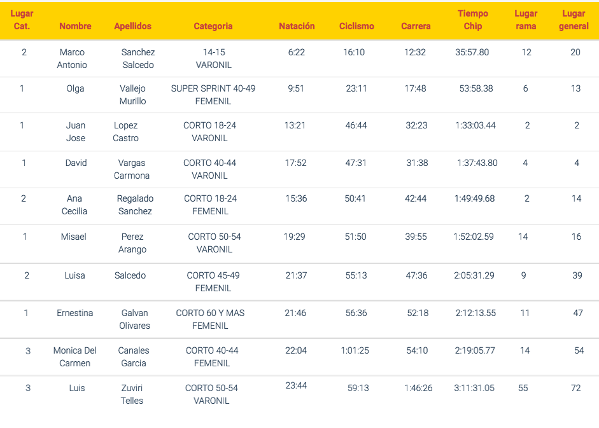Select the Ciclismo column header

coord(356,26)
